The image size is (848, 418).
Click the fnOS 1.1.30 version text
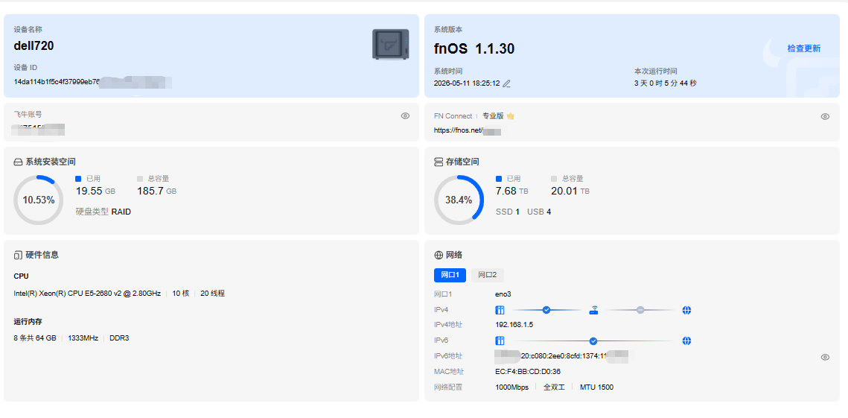474,48
